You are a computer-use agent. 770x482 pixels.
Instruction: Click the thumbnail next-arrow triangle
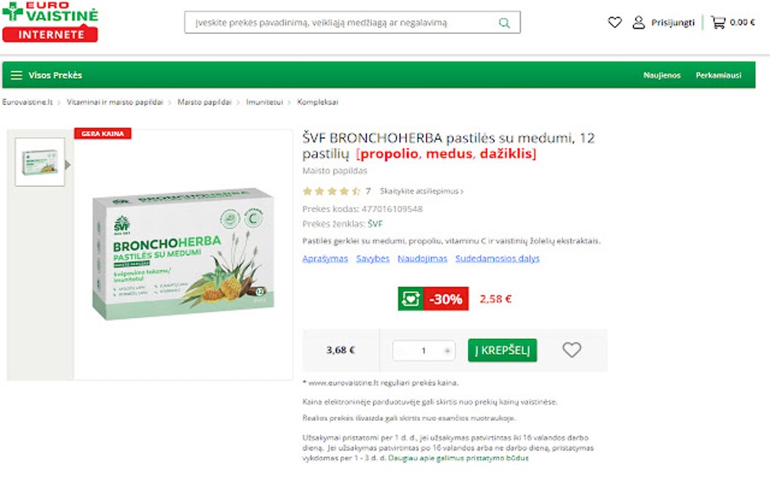(x=68, y=165)
